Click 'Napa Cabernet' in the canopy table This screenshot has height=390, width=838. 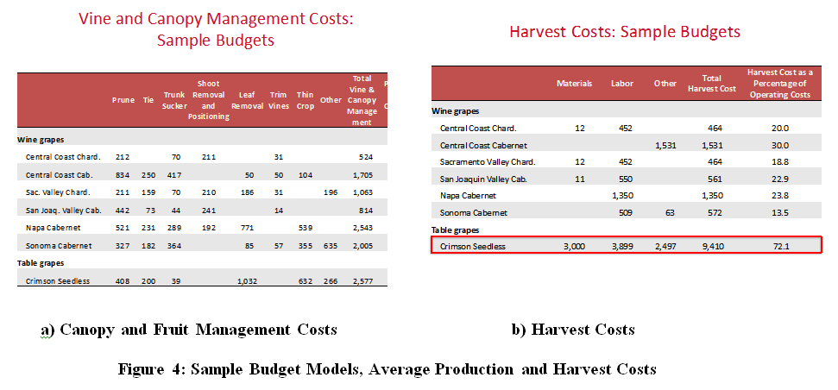click(x=53, y=228)
